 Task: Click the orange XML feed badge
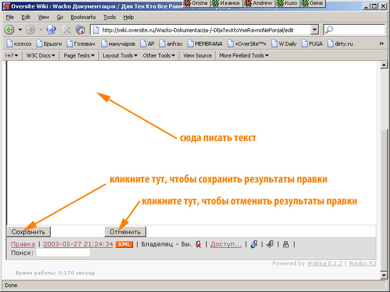tap(124, 244)
